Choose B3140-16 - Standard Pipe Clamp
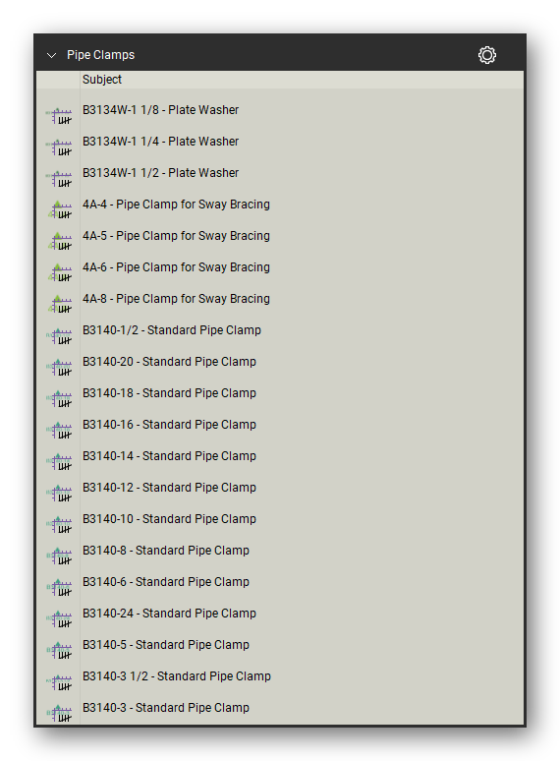560x761 pixels. click(169, 425)
